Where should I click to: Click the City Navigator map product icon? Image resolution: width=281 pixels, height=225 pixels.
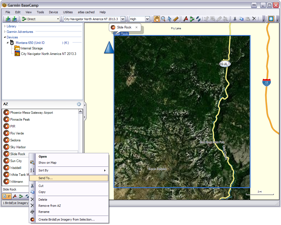tap(17, 54)
